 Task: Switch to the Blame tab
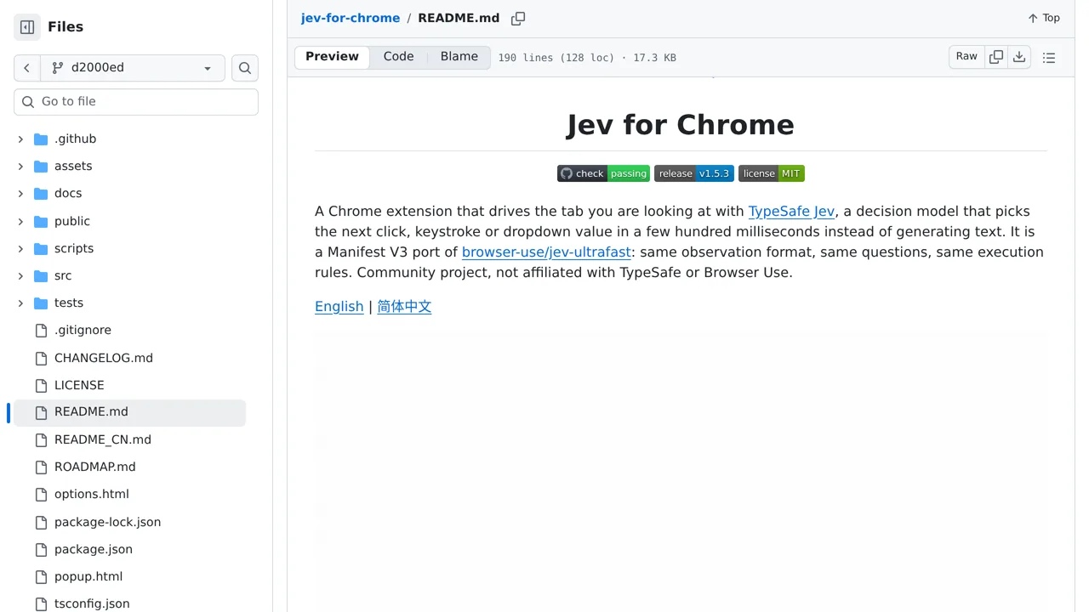(x=459, y=57)
